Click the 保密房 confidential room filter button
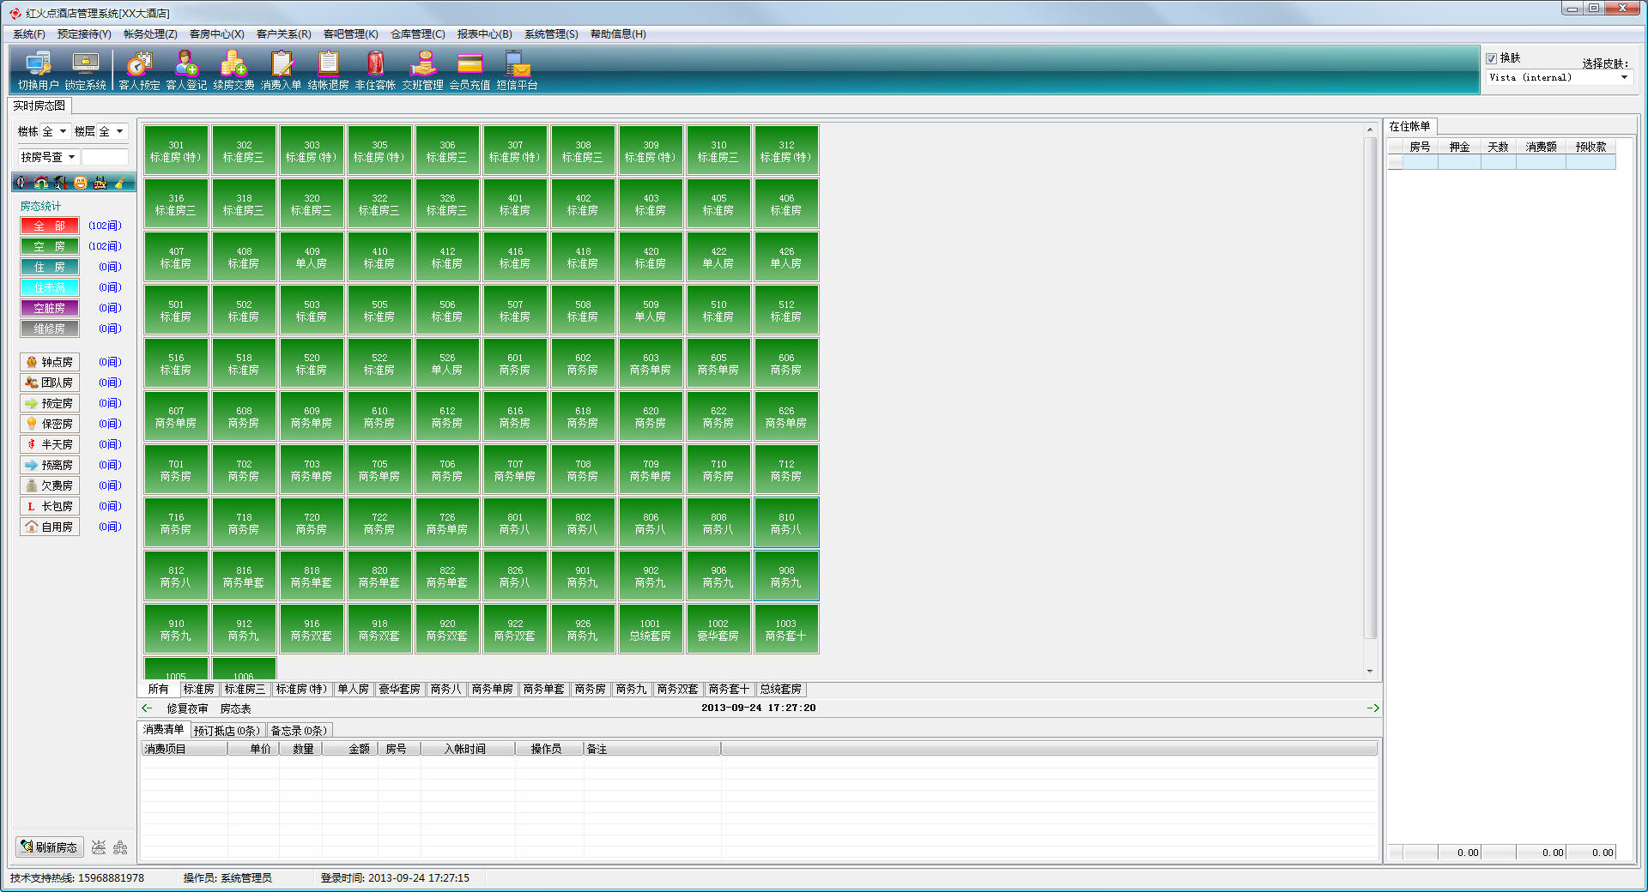The width and height of the screenshot is (1648, 892). pyautogui.click(x=50, y=424)
